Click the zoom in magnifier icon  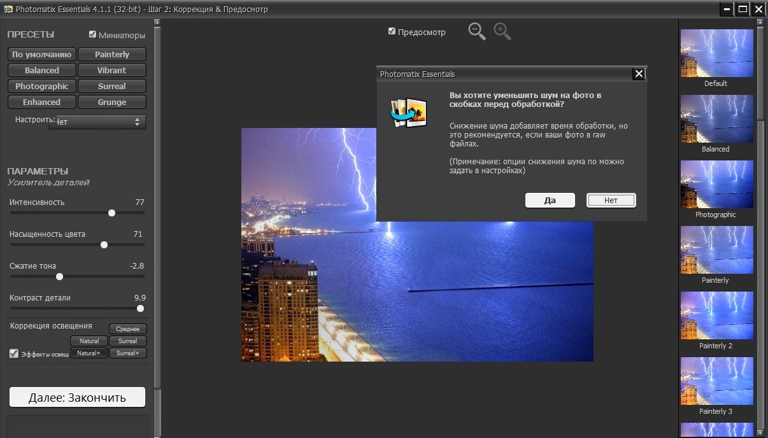click(x=502, y=31)
